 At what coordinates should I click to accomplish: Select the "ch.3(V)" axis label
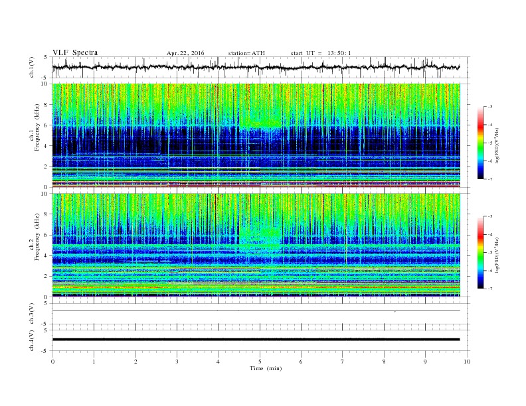[32, 313]
